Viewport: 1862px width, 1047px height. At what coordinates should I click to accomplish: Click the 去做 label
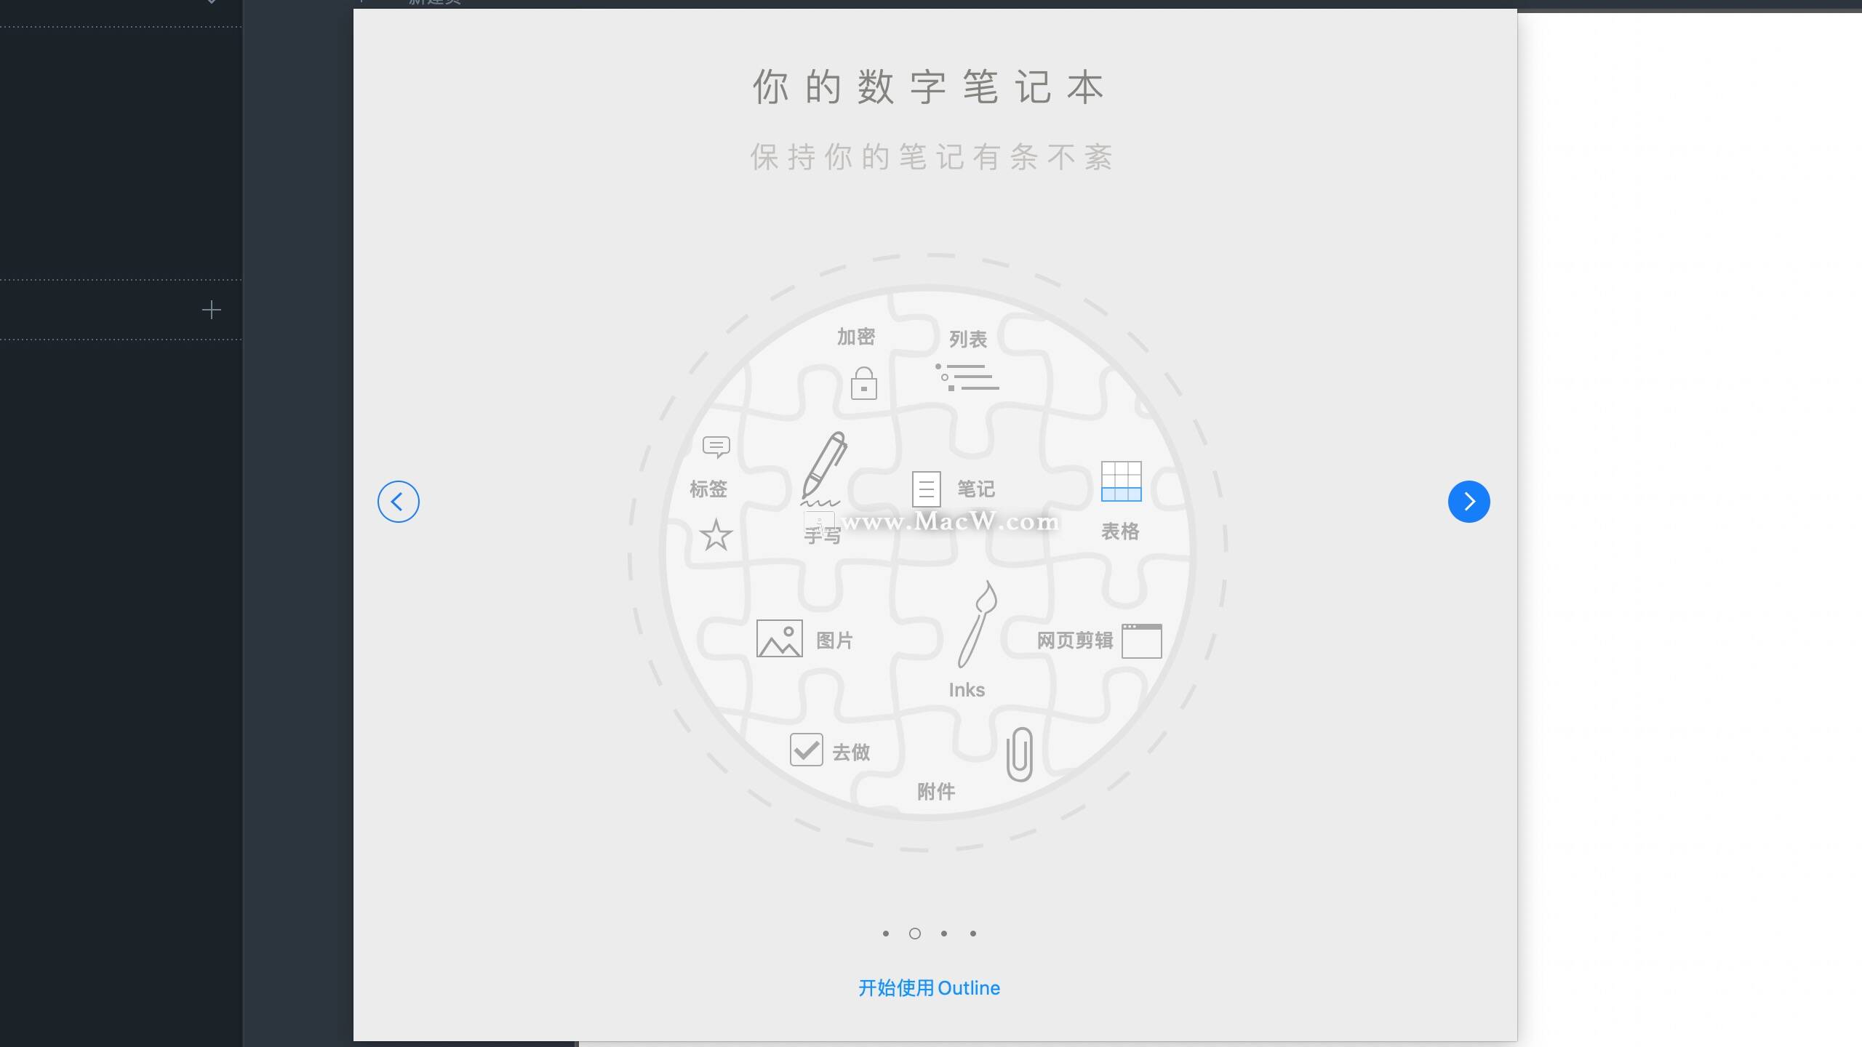click(x=850, y=752)
